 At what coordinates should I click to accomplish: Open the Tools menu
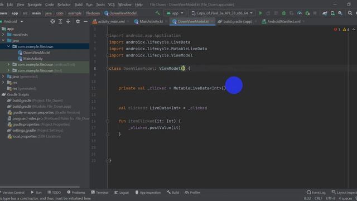100,4
